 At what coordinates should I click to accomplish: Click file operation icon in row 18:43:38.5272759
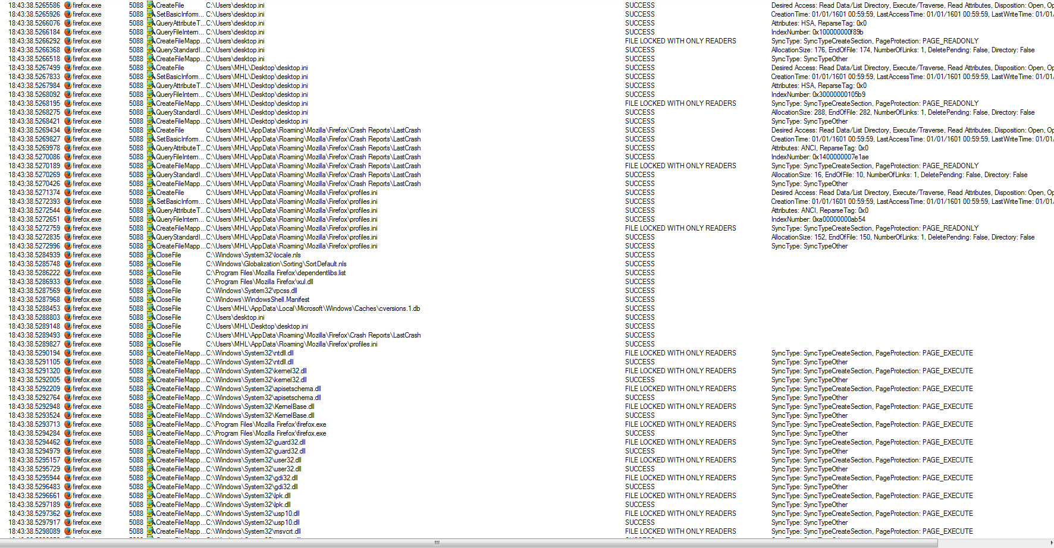[x=151, y=228]
